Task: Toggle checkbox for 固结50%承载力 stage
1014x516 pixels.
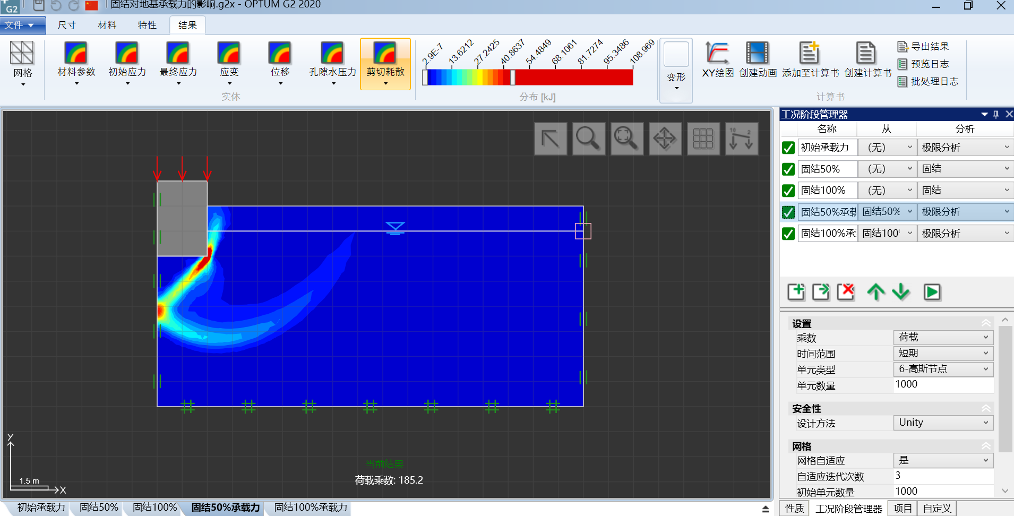Action: click(x=788, y=212)
